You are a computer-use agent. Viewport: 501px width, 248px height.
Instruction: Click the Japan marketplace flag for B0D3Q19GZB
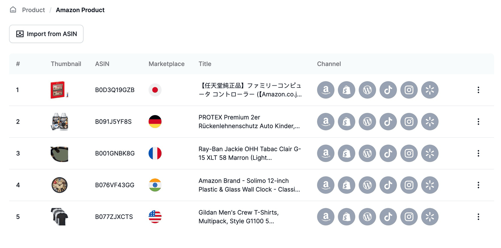[155, 90]
